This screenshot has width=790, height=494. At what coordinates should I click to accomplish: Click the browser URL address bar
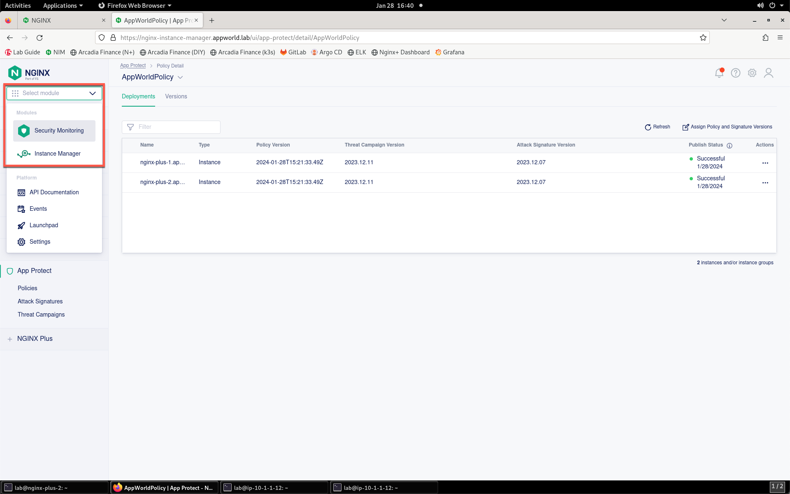click(x=403, y=37)
